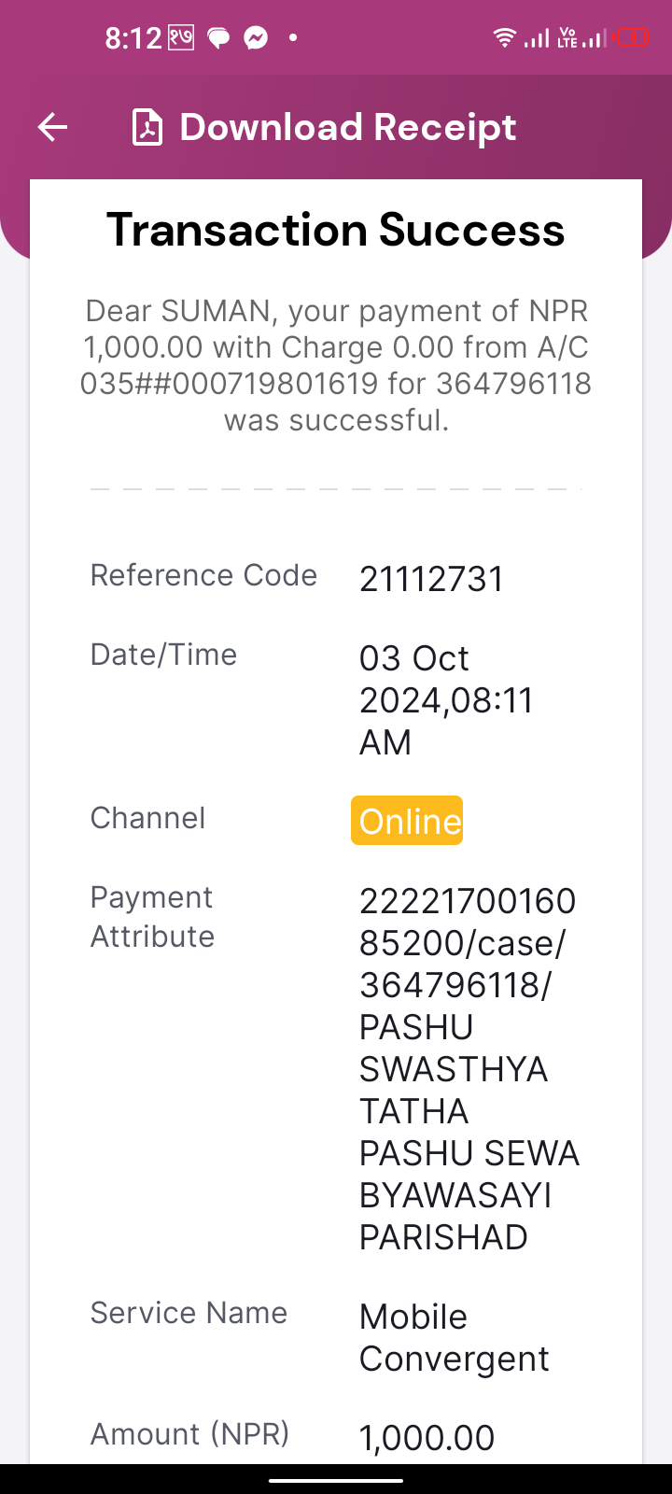
Task: Tap the battery indicator icon
Action: 632,37
